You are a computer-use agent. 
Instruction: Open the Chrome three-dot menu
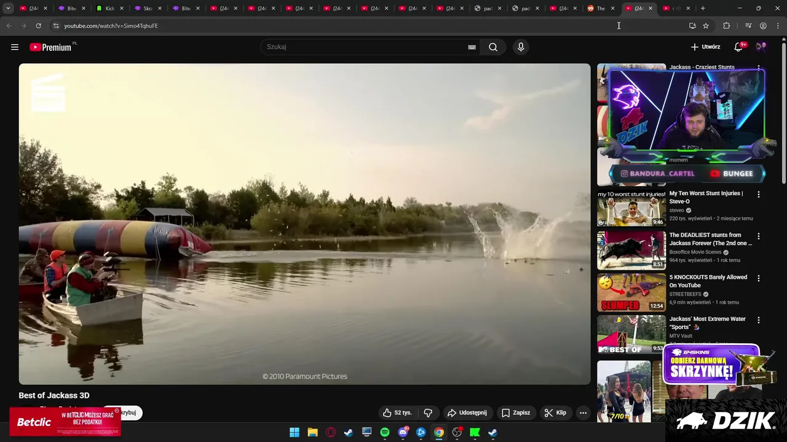[x=778, y=26]
